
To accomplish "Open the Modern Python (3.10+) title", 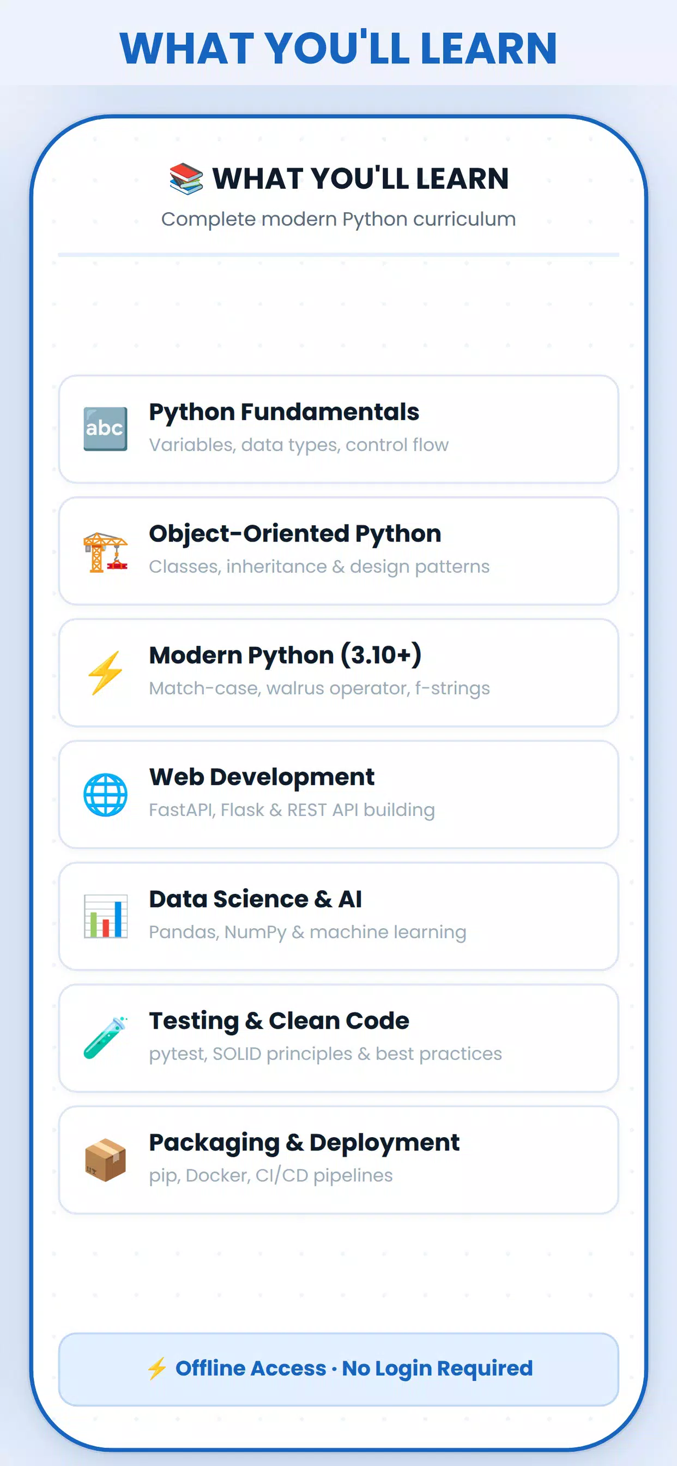I will pos(285,655).
